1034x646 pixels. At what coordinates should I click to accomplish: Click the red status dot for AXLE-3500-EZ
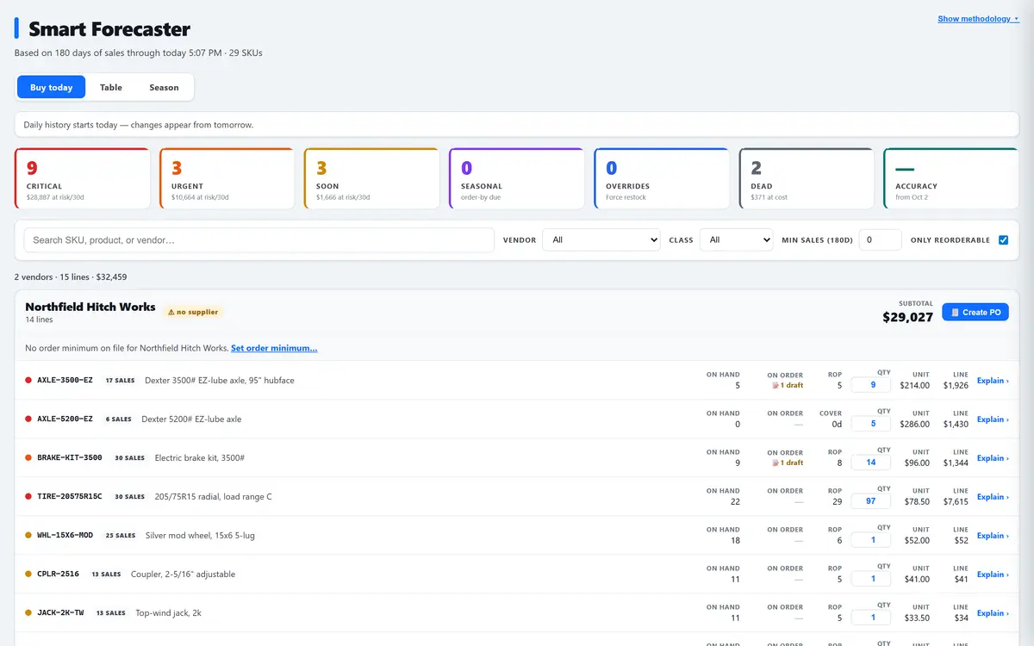point(28,380)
